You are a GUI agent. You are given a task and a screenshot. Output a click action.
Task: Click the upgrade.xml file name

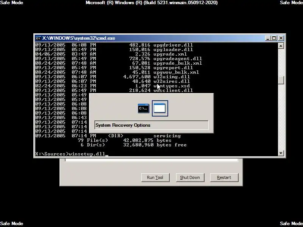[170, 54]
